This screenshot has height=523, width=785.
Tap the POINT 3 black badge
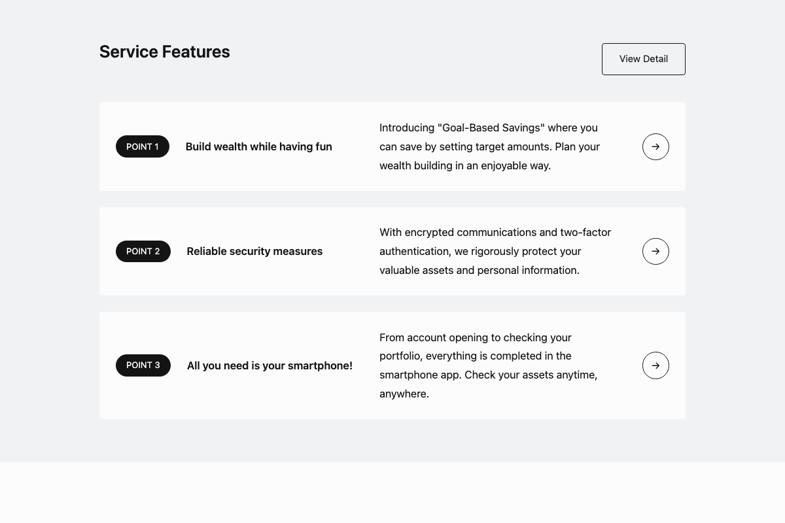coord(143,365)
